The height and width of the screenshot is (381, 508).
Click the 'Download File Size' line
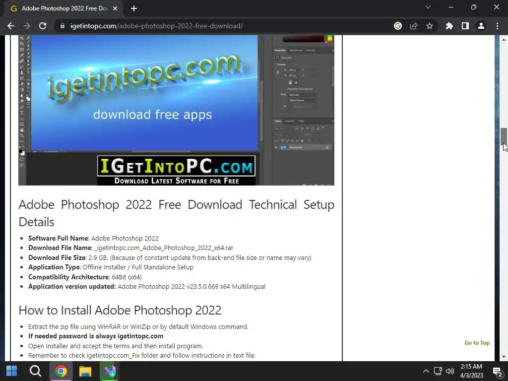170,257
